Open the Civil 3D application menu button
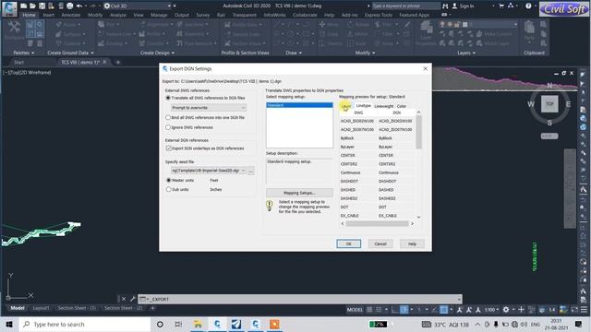The width and height of the screenshot is (591, 332). pyautogui.click(x=9, y=8)
